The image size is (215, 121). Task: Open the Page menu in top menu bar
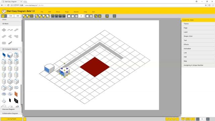tap(67, 12)
